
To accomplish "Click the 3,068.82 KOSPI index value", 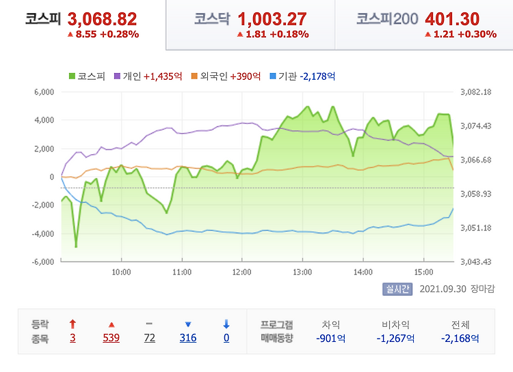I will pos(102,19).
